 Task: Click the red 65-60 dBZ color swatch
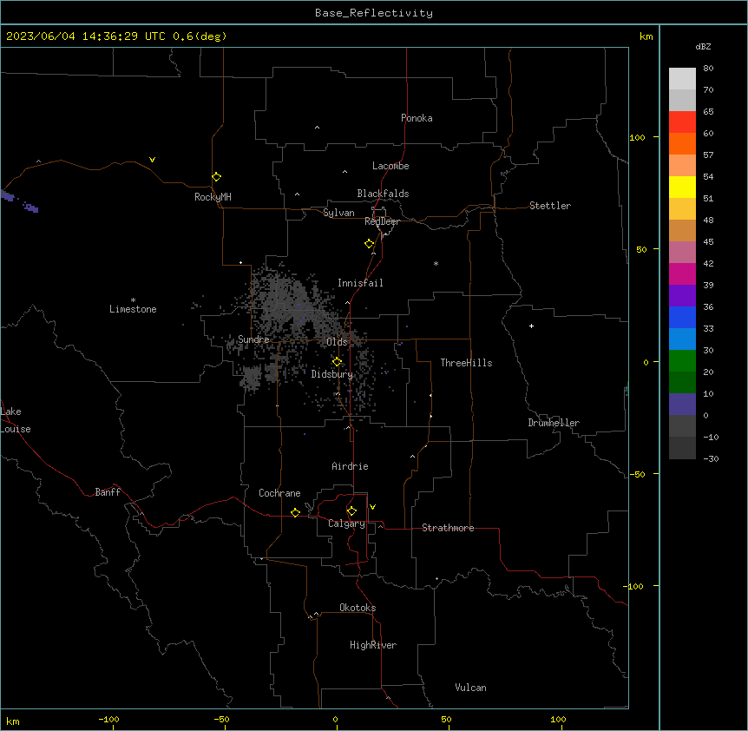[682, 122]
